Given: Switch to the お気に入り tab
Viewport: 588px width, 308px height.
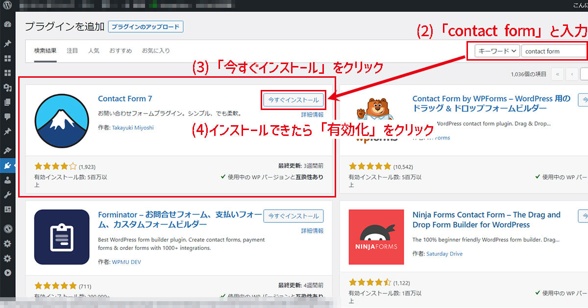Looking at the screenshot, I should (x=156, y=50).
